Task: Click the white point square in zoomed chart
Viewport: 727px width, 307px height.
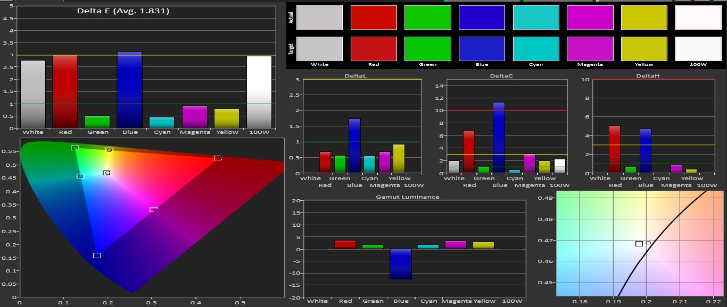Action: (639, 243)
